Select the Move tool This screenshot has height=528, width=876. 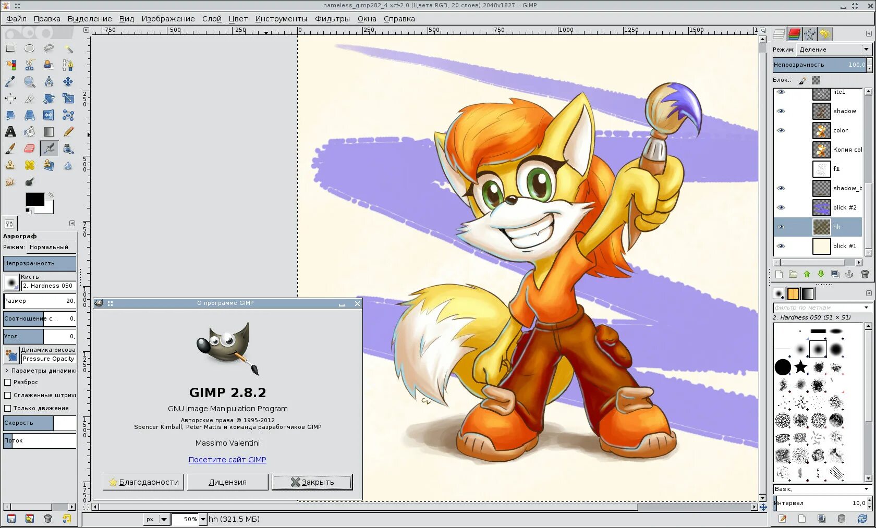click(x=68, y=82)
